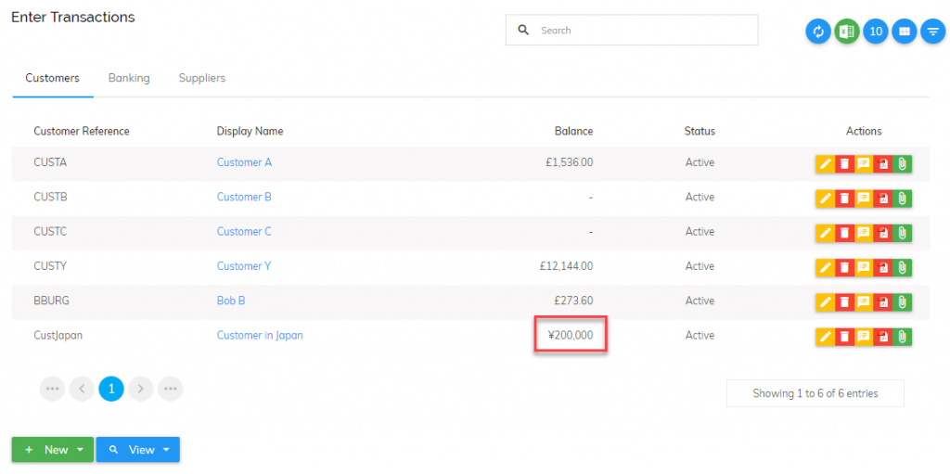Export list with green Excel icon
Screen dimensions: 950x474
tap(846, 32)
